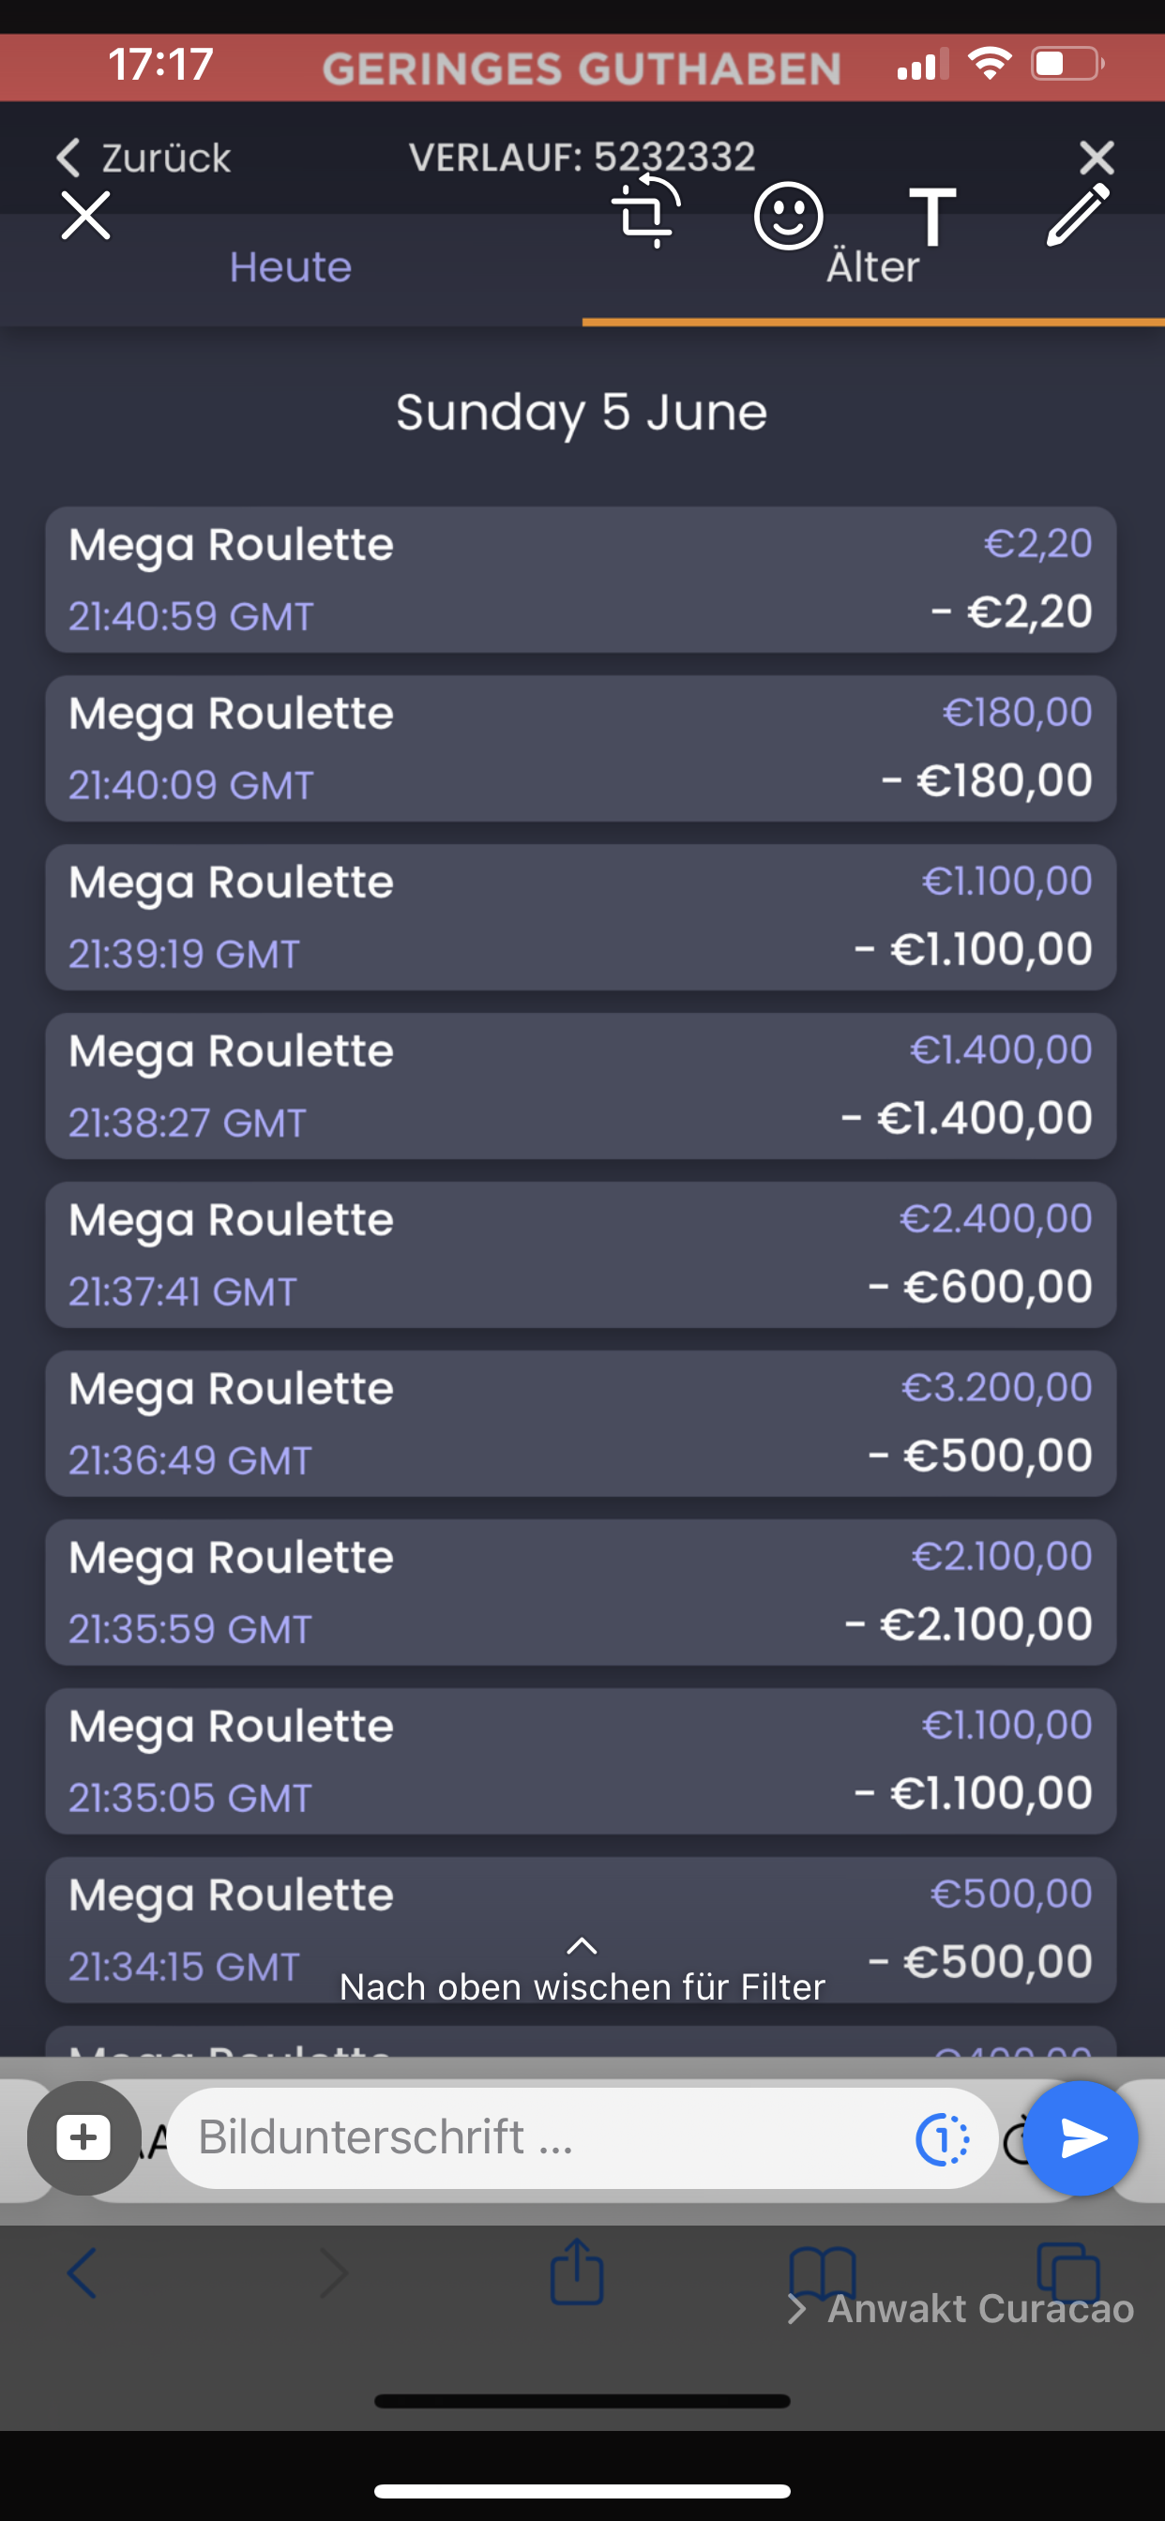This screenshot has height=2521, width=1165.
Task: Expand filters via the upward chevron
Action: [582, 1945]
